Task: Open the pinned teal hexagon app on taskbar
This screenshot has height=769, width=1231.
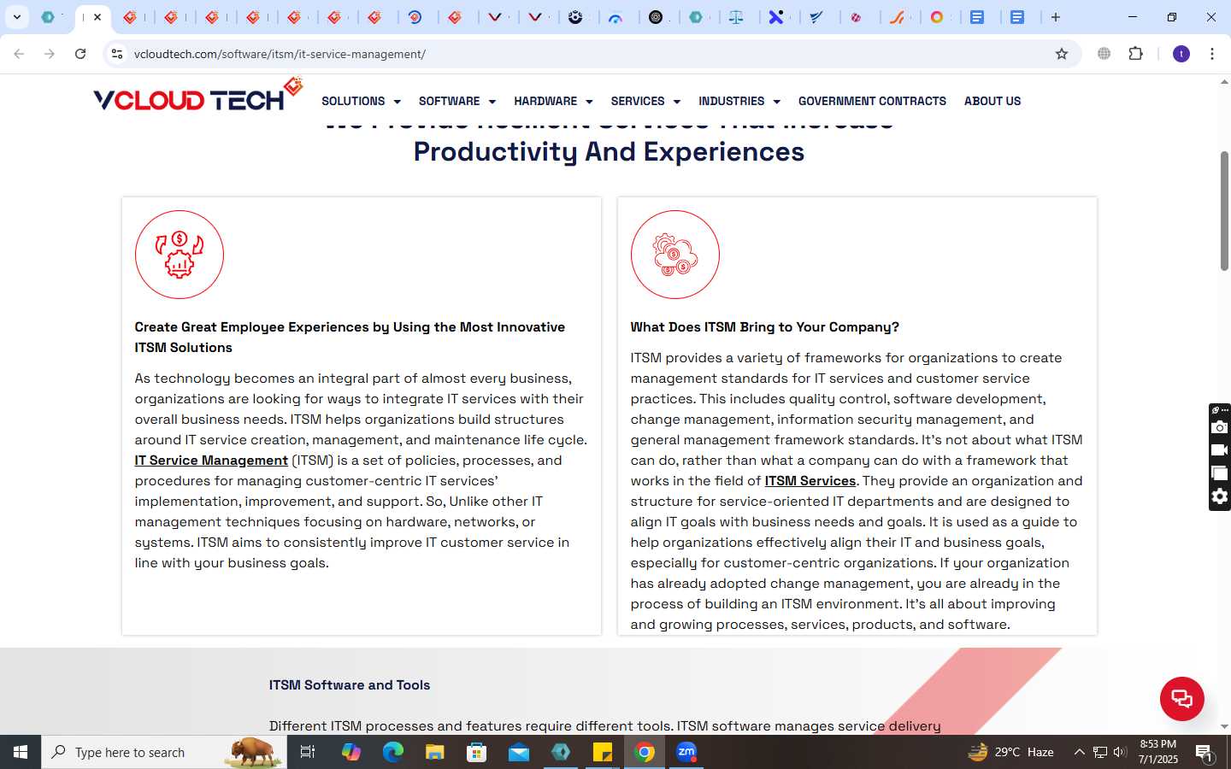Action: [561, 752]
